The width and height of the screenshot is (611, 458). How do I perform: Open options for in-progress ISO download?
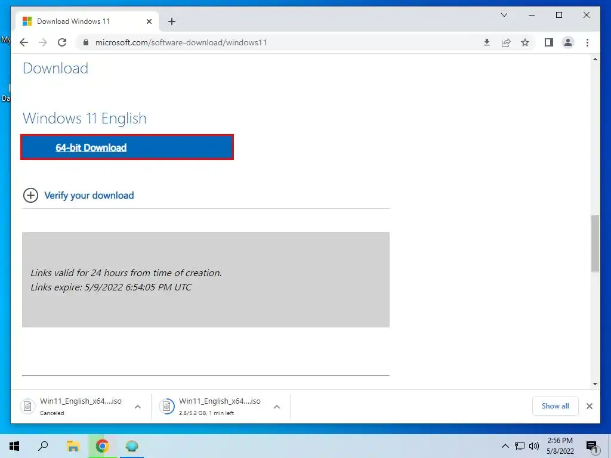[x=277, y=407]
